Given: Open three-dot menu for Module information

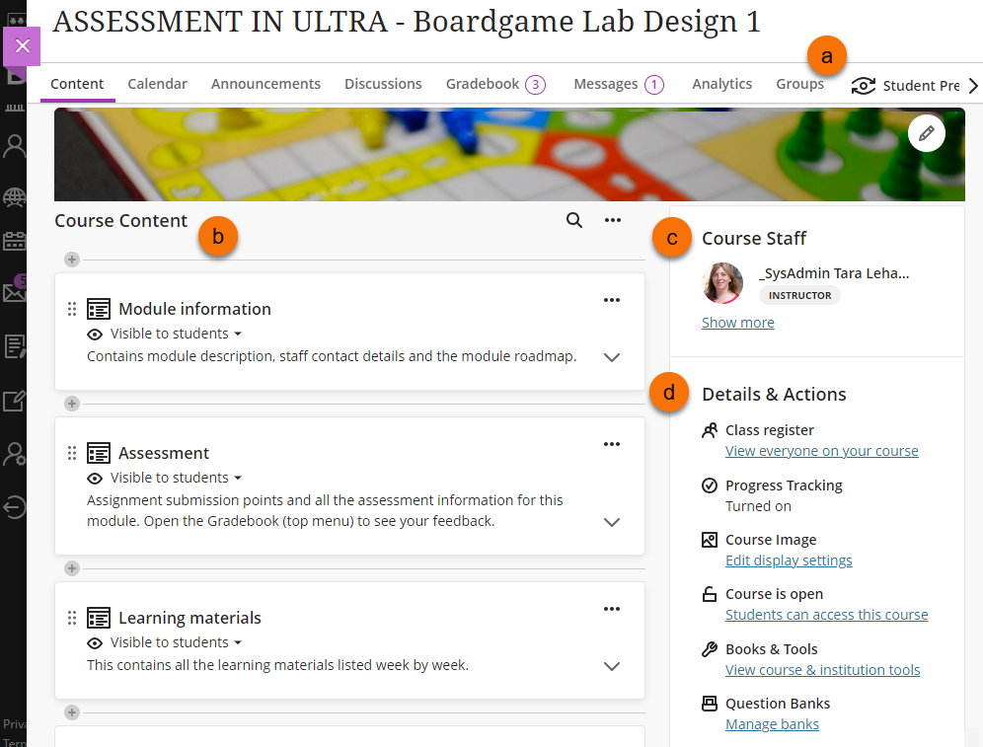Looking at the screenshot, I should pyautogui.click(x=612, y=300).
